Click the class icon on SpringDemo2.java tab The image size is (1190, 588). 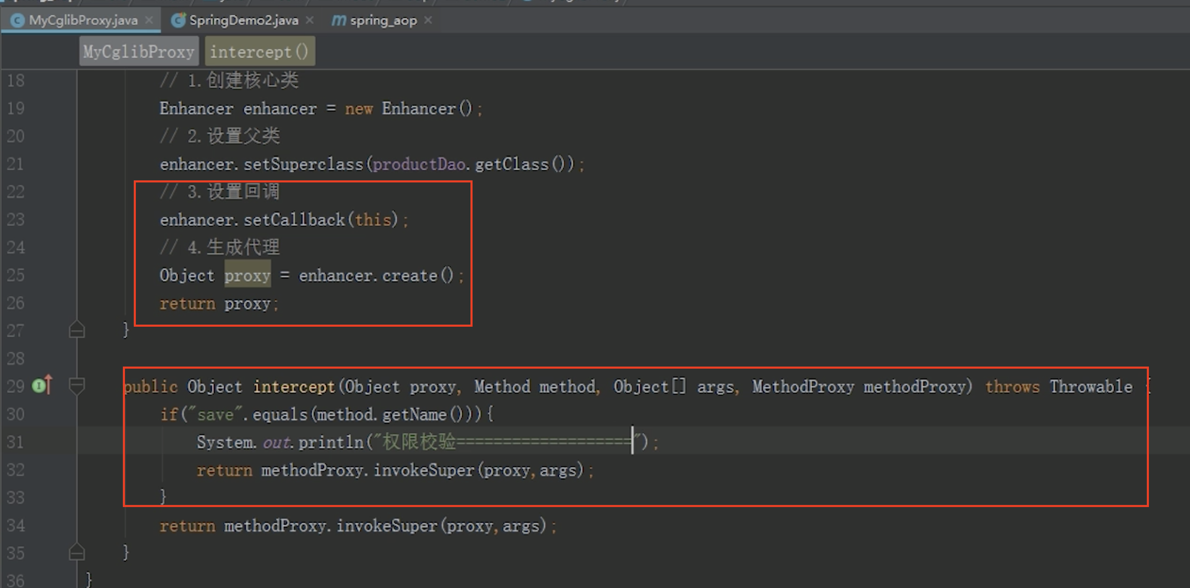pyautogui.click(x=178, y=20)
